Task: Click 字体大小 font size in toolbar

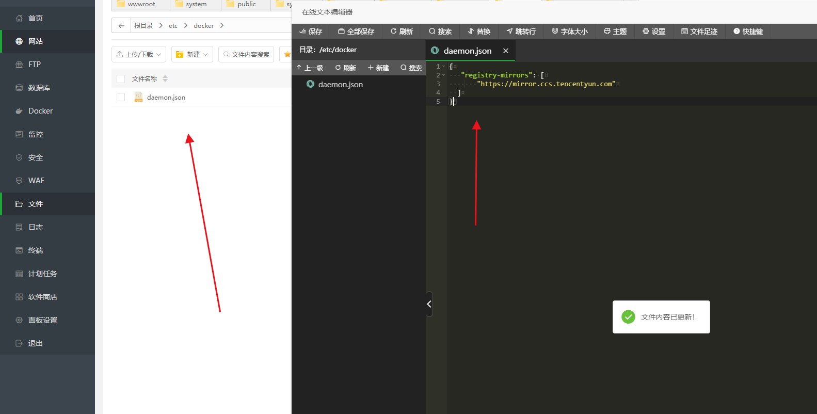Action: tap(570, 31)
